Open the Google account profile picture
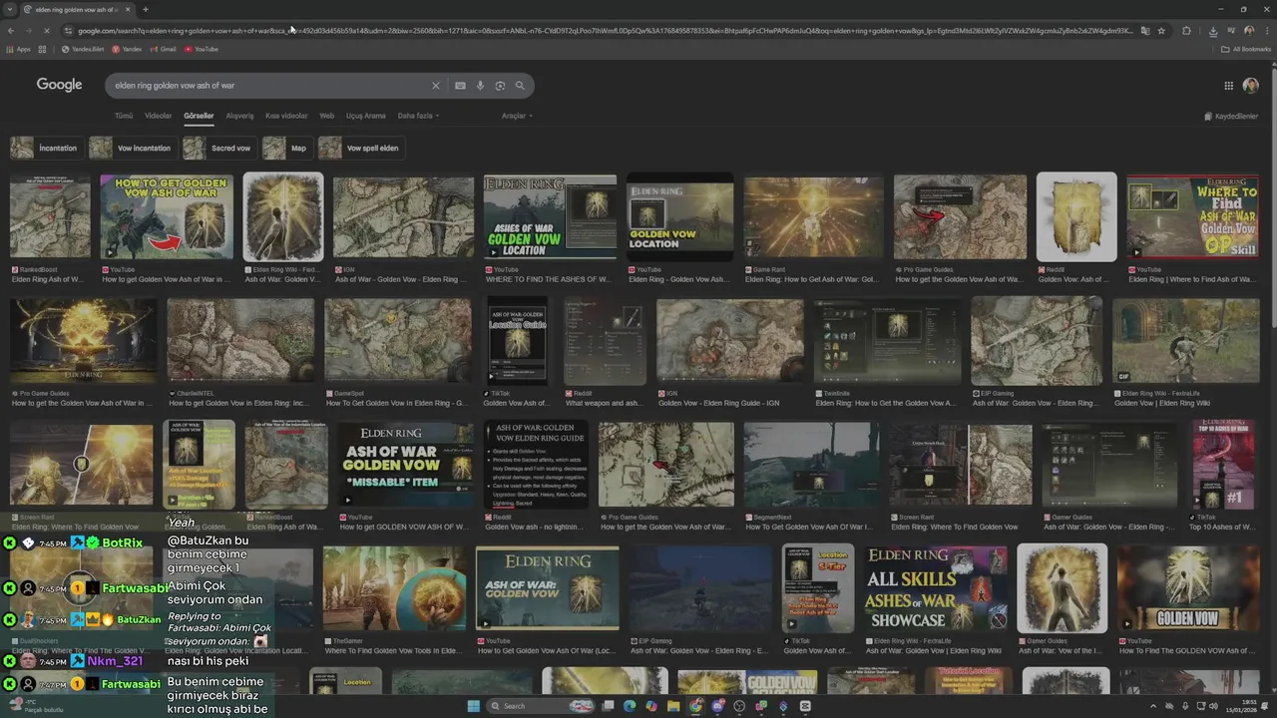Image resolution: width=1277 pixels, height=718 pixels. (1251, 86)
